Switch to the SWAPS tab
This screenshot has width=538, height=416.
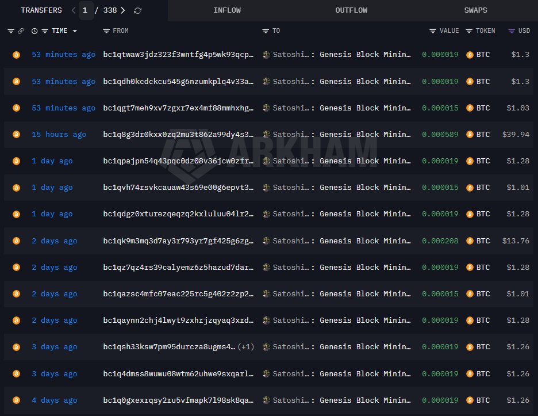tap(475, 10)
